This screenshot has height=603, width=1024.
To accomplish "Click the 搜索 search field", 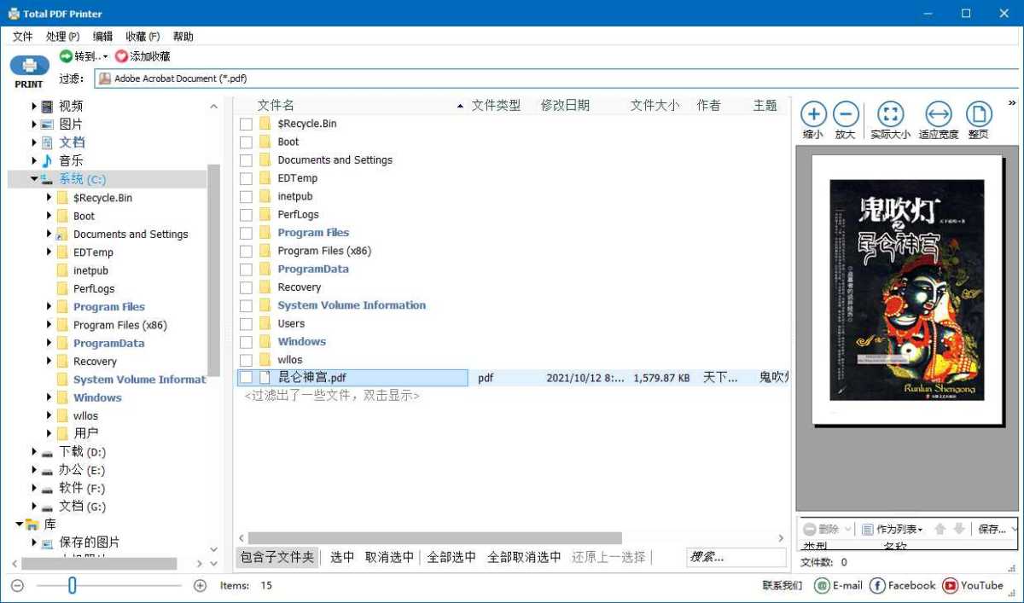I will point(736,557).
